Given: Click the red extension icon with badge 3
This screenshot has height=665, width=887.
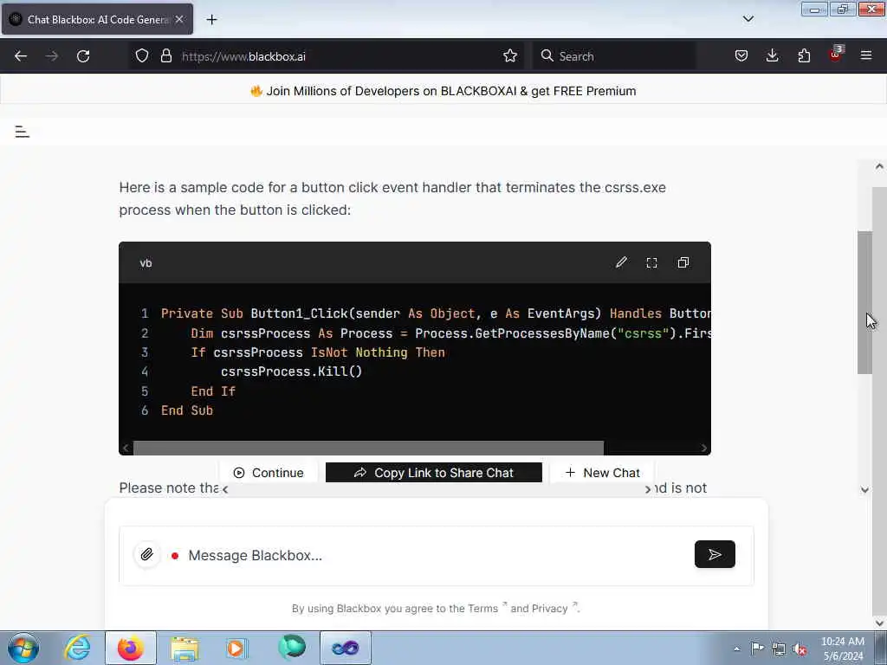Looking at the screenshot, I should tap(836, 55).
